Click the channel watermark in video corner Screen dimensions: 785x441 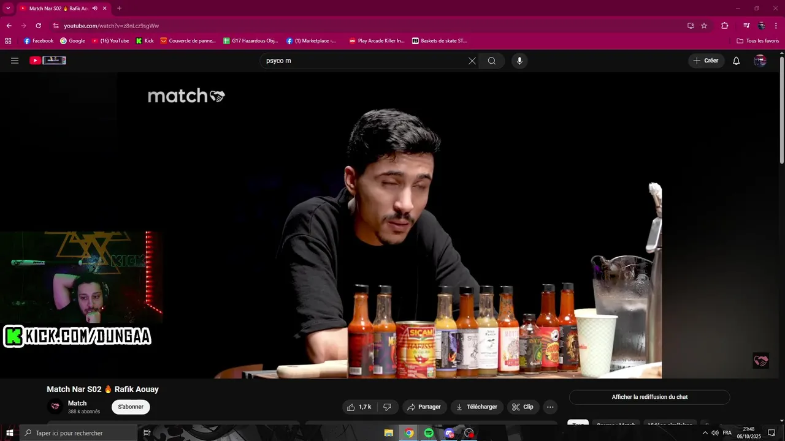point(760,361)
